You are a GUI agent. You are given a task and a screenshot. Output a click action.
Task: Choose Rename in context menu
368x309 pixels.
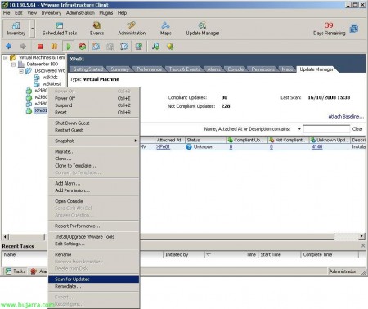pyautogui.click(x=94, y=254)
